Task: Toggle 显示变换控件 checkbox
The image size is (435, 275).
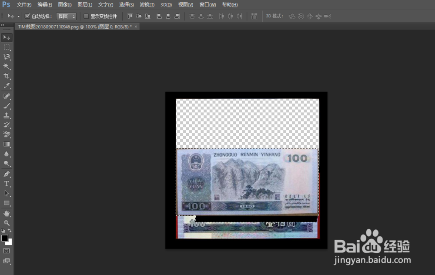Action: (86, 16)
